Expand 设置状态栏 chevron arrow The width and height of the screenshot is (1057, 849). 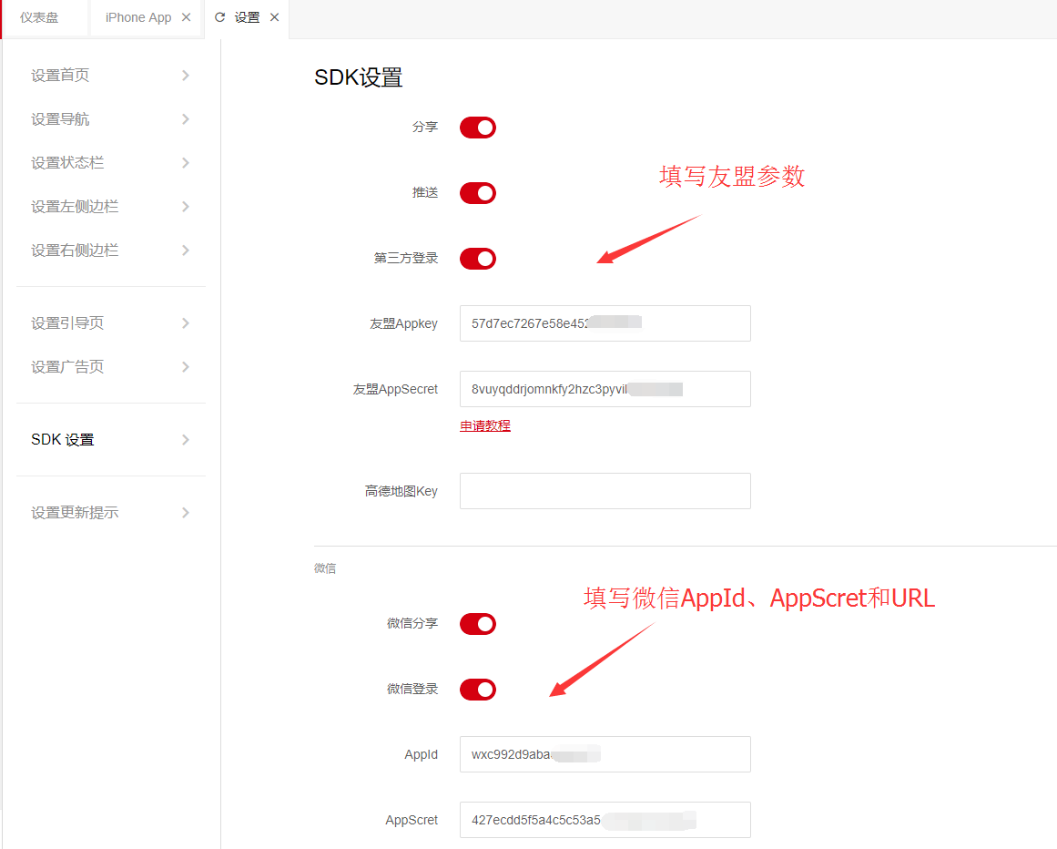pos(186,163)
